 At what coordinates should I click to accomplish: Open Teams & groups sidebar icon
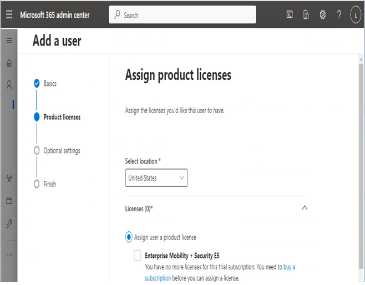point(9,179)
